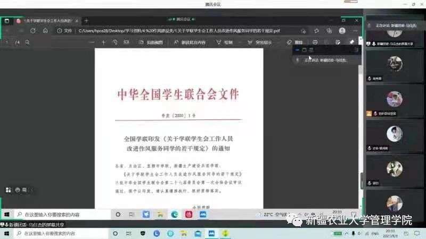
Task: Click the rotate page icon
Action: pos(115,42)
